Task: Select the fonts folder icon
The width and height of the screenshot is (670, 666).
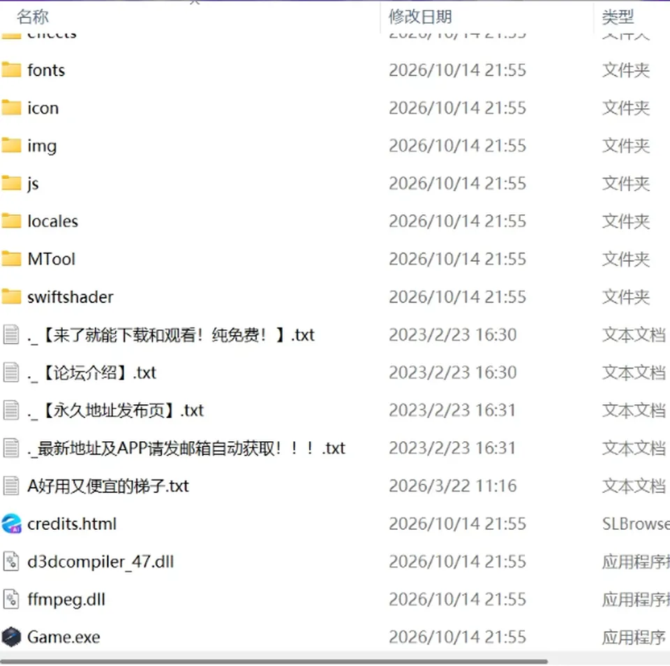Action: pyautogui.click(x=11, y=70)
